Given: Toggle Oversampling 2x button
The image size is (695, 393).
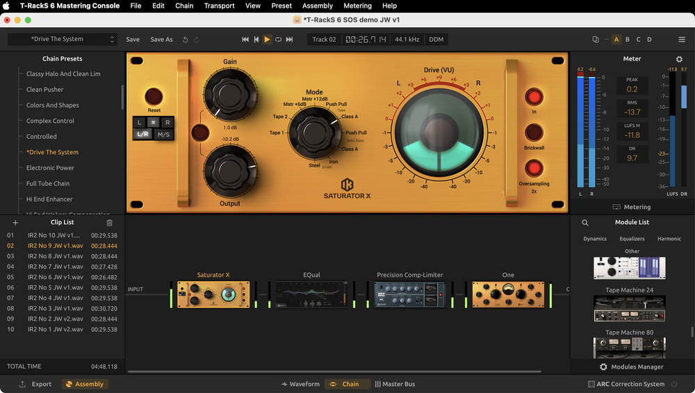Looking at the screenshot, I should coord(534,169).
